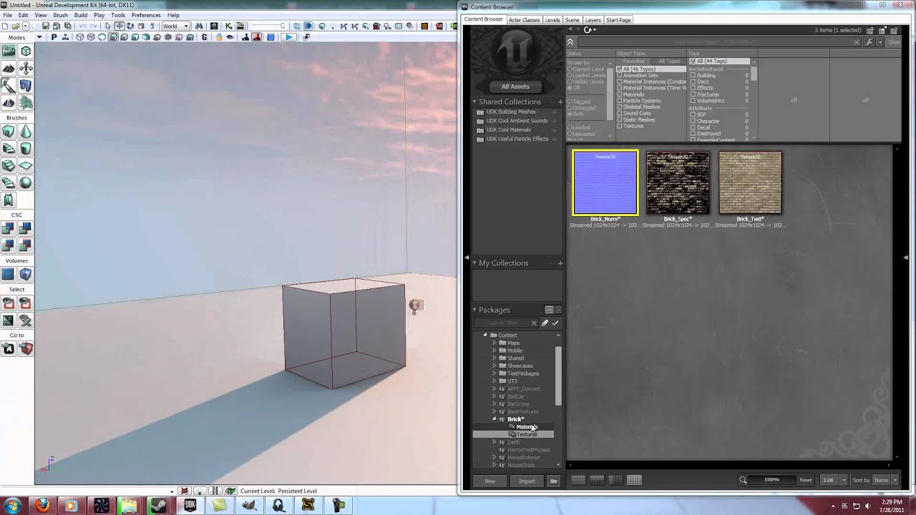916x515 pixels.
Task: Click the pencil icon in the Packages filter
Action: [545, 323]
